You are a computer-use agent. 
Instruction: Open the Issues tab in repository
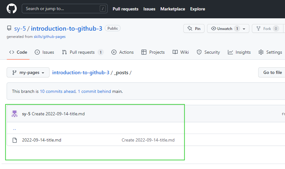tap(45, 52)
